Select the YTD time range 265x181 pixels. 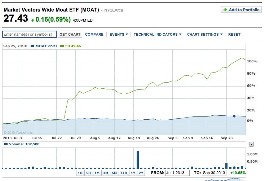point(124,173)
